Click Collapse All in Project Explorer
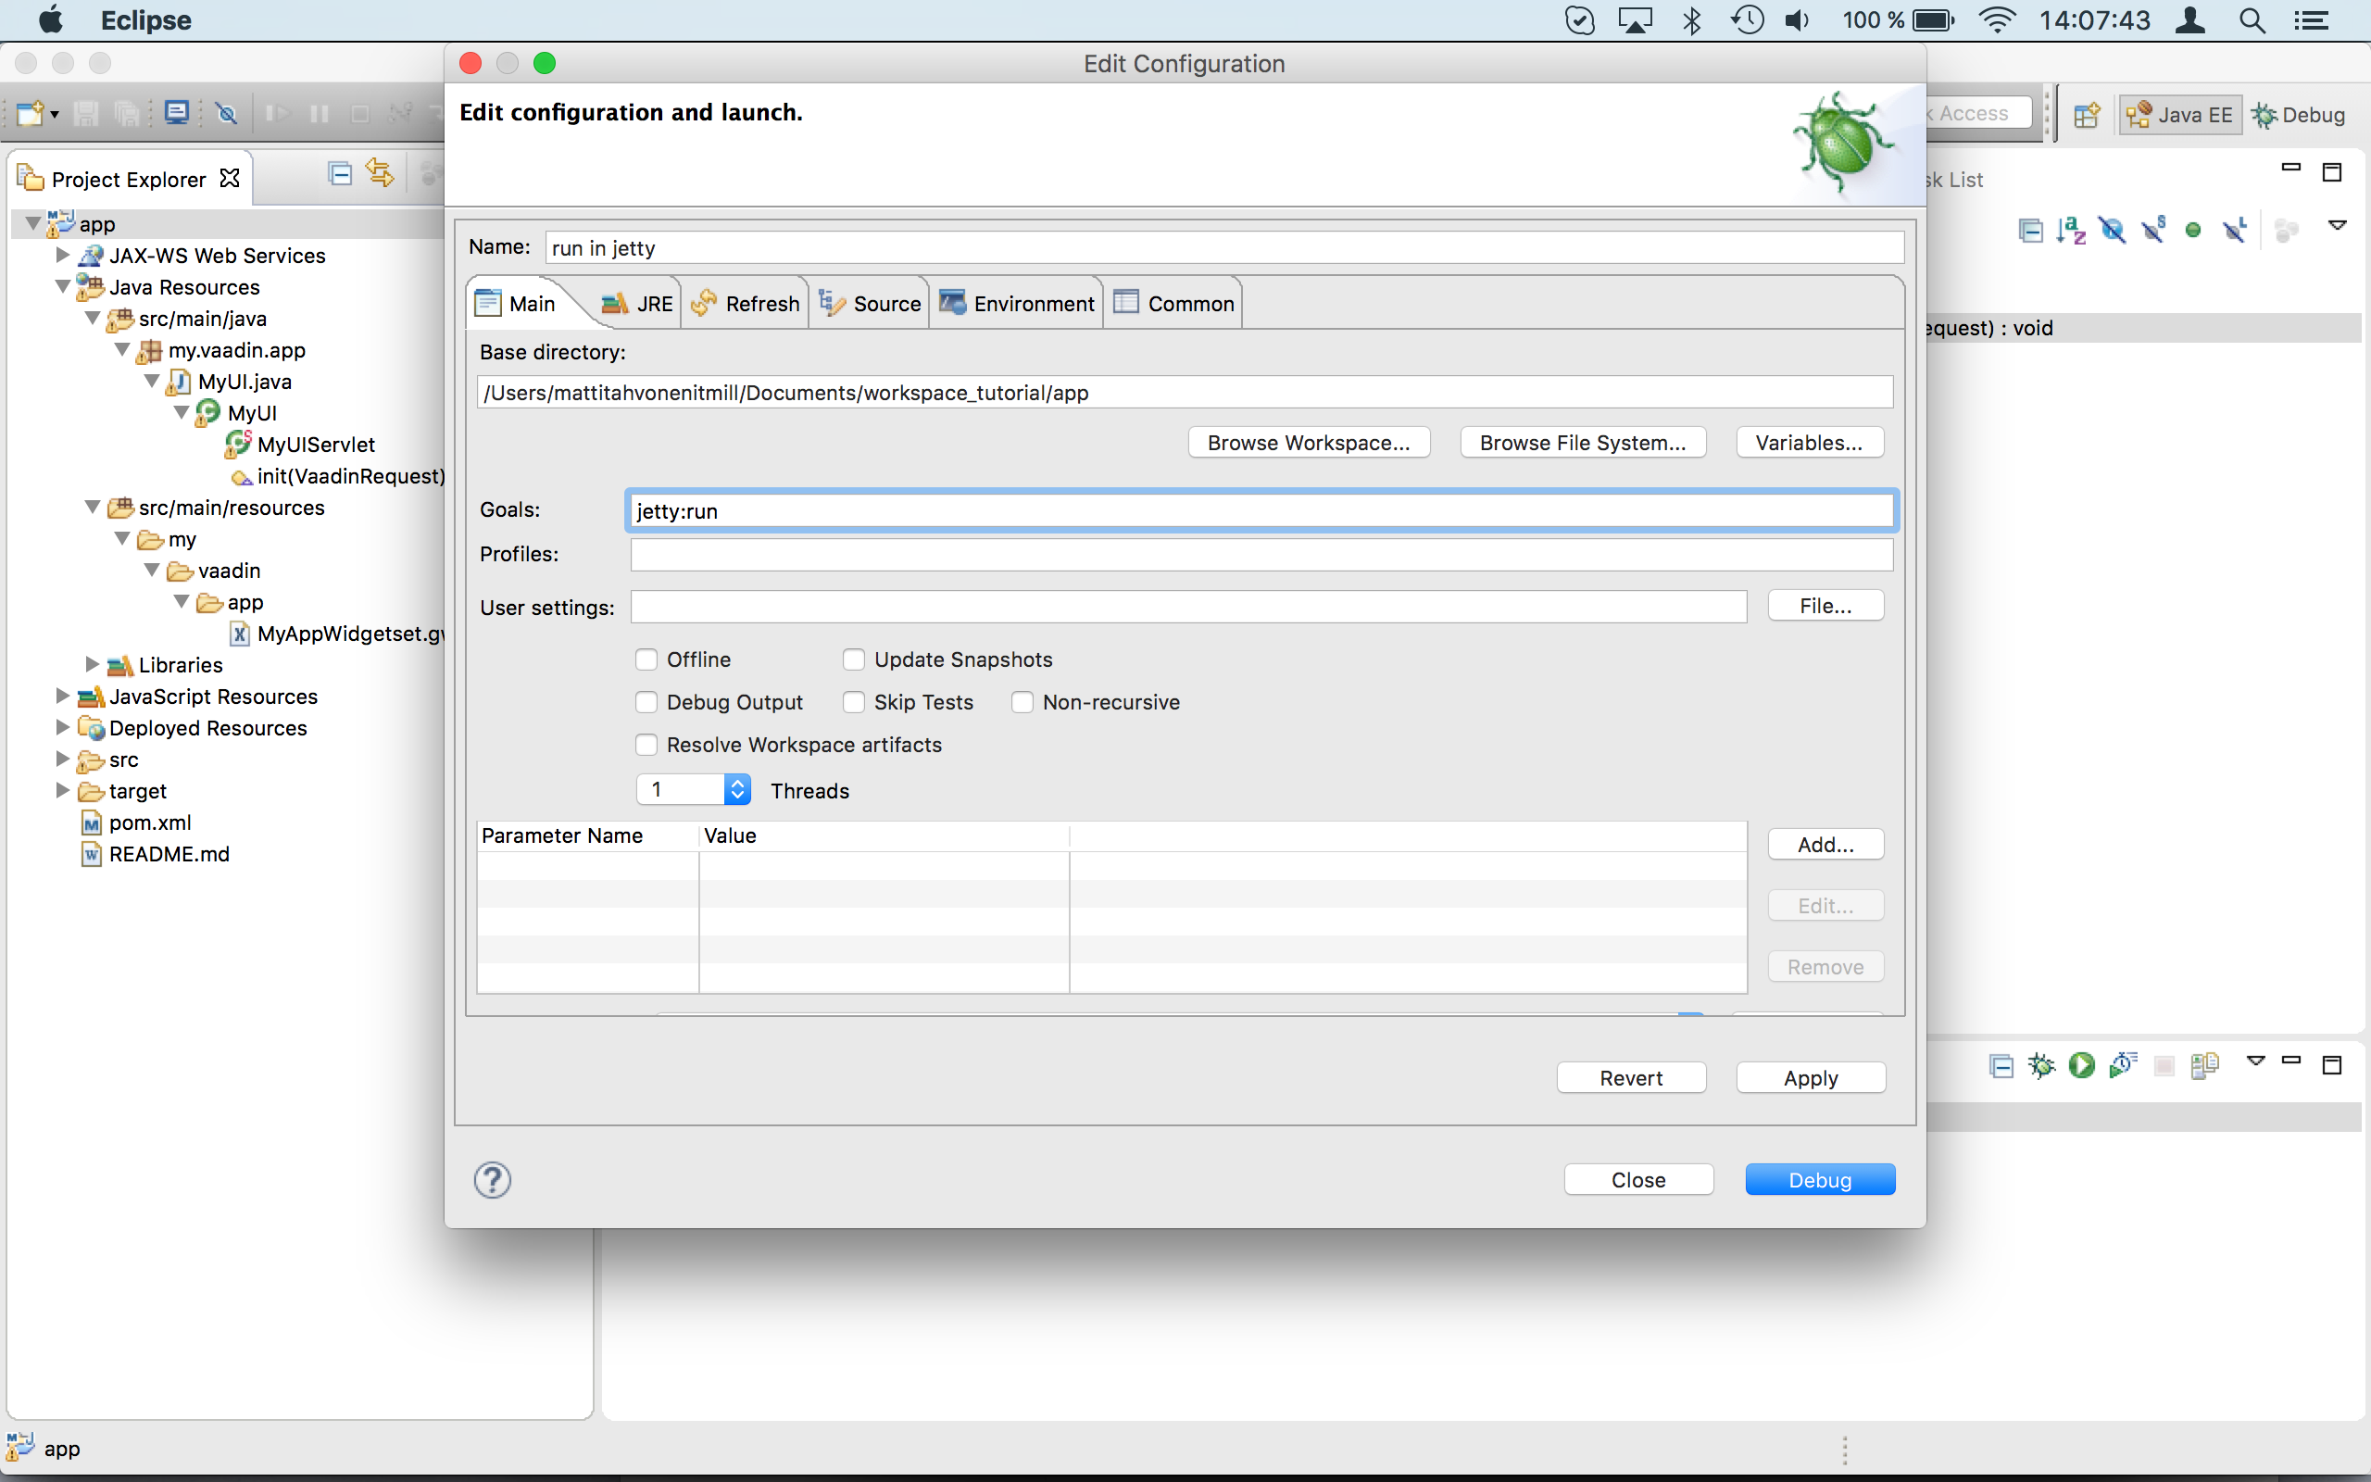 click(x=340, y=174)
